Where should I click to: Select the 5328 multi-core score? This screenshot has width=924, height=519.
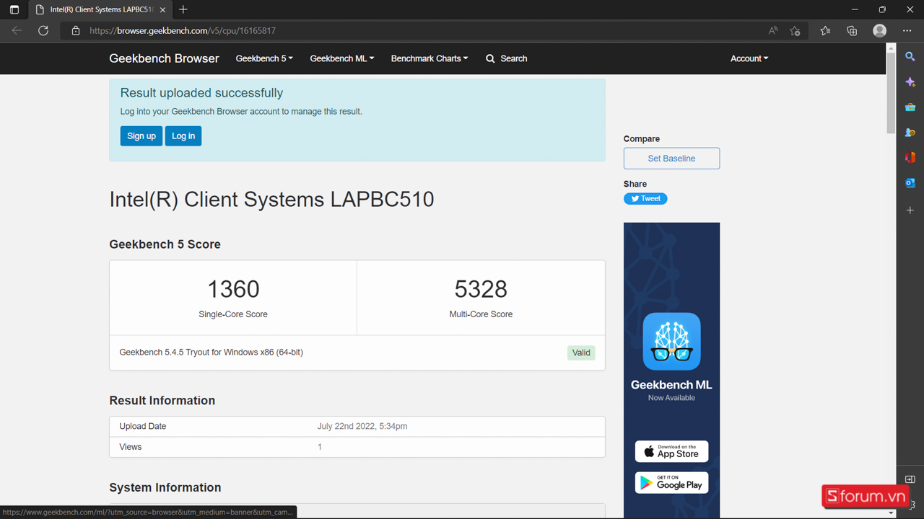coord(481,289)
